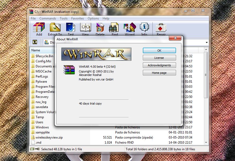
Task: Click the Home page button
Action: coord(159,73)
